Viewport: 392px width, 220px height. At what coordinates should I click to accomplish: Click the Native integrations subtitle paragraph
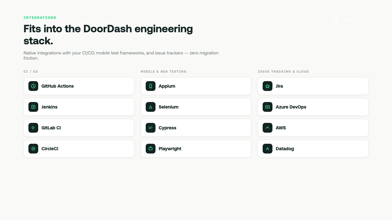coord(121,55)
